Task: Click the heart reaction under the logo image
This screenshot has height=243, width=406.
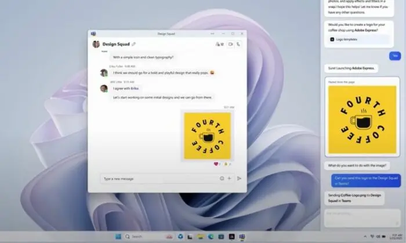Action: 217,164
